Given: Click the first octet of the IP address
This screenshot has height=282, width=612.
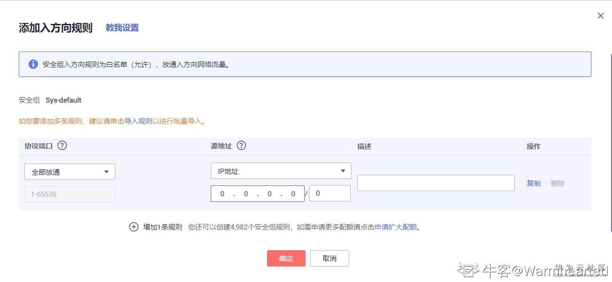Looking at the screenshot, I should click(x=222, y=194).
